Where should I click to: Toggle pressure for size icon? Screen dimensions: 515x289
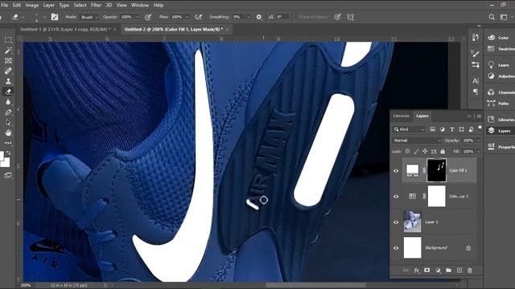click(x=337, y=17)
